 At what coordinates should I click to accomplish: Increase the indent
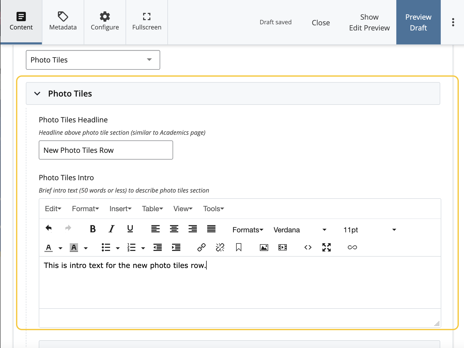pos(176,247)
